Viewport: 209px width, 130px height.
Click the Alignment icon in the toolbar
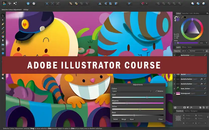point(129,4)
